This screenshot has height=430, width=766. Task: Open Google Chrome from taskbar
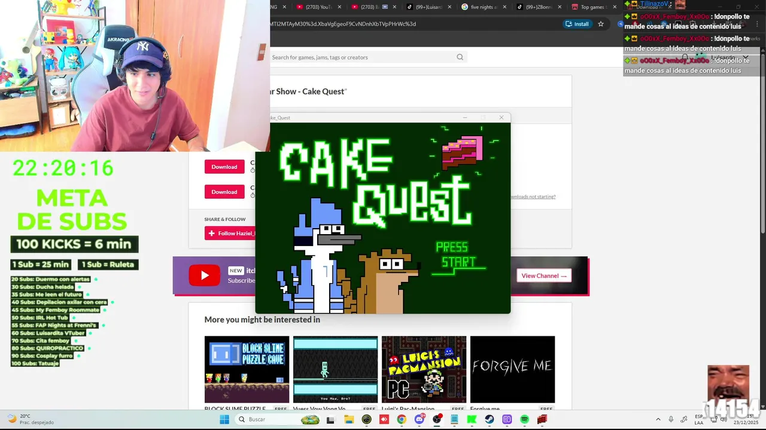[x=402, y=419]
